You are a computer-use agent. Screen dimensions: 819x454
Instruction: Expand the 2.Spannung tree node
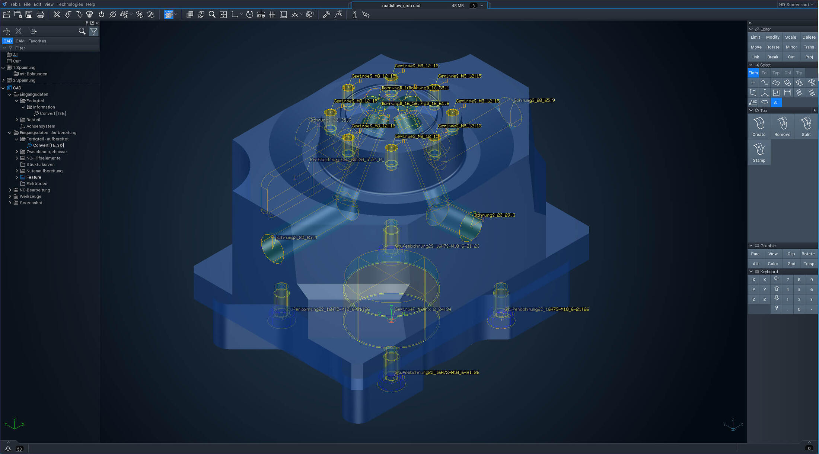[x=4, y=80]
